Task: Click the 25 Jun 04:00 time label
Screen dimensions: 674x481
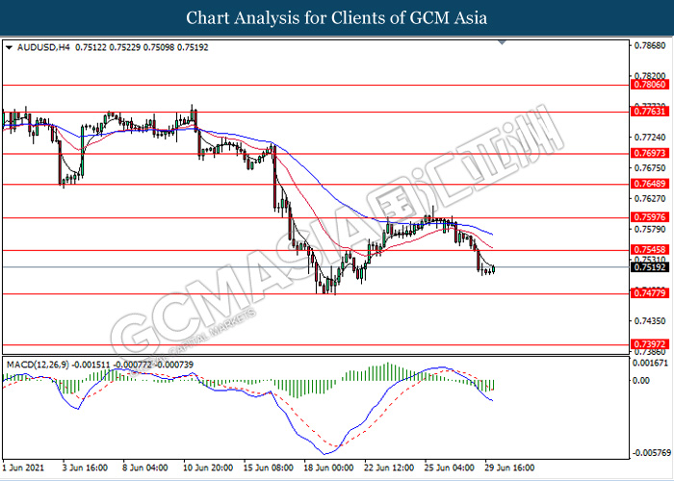Action: (450, 468)
